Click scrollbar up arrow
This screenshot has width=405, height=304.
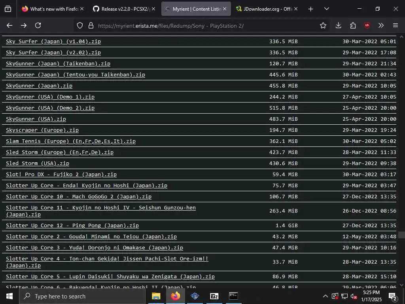click(401, 37)
